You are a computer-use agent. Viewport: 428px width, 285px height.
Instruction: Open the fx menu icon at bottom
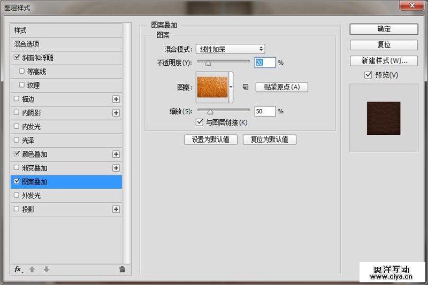[18, 269]
